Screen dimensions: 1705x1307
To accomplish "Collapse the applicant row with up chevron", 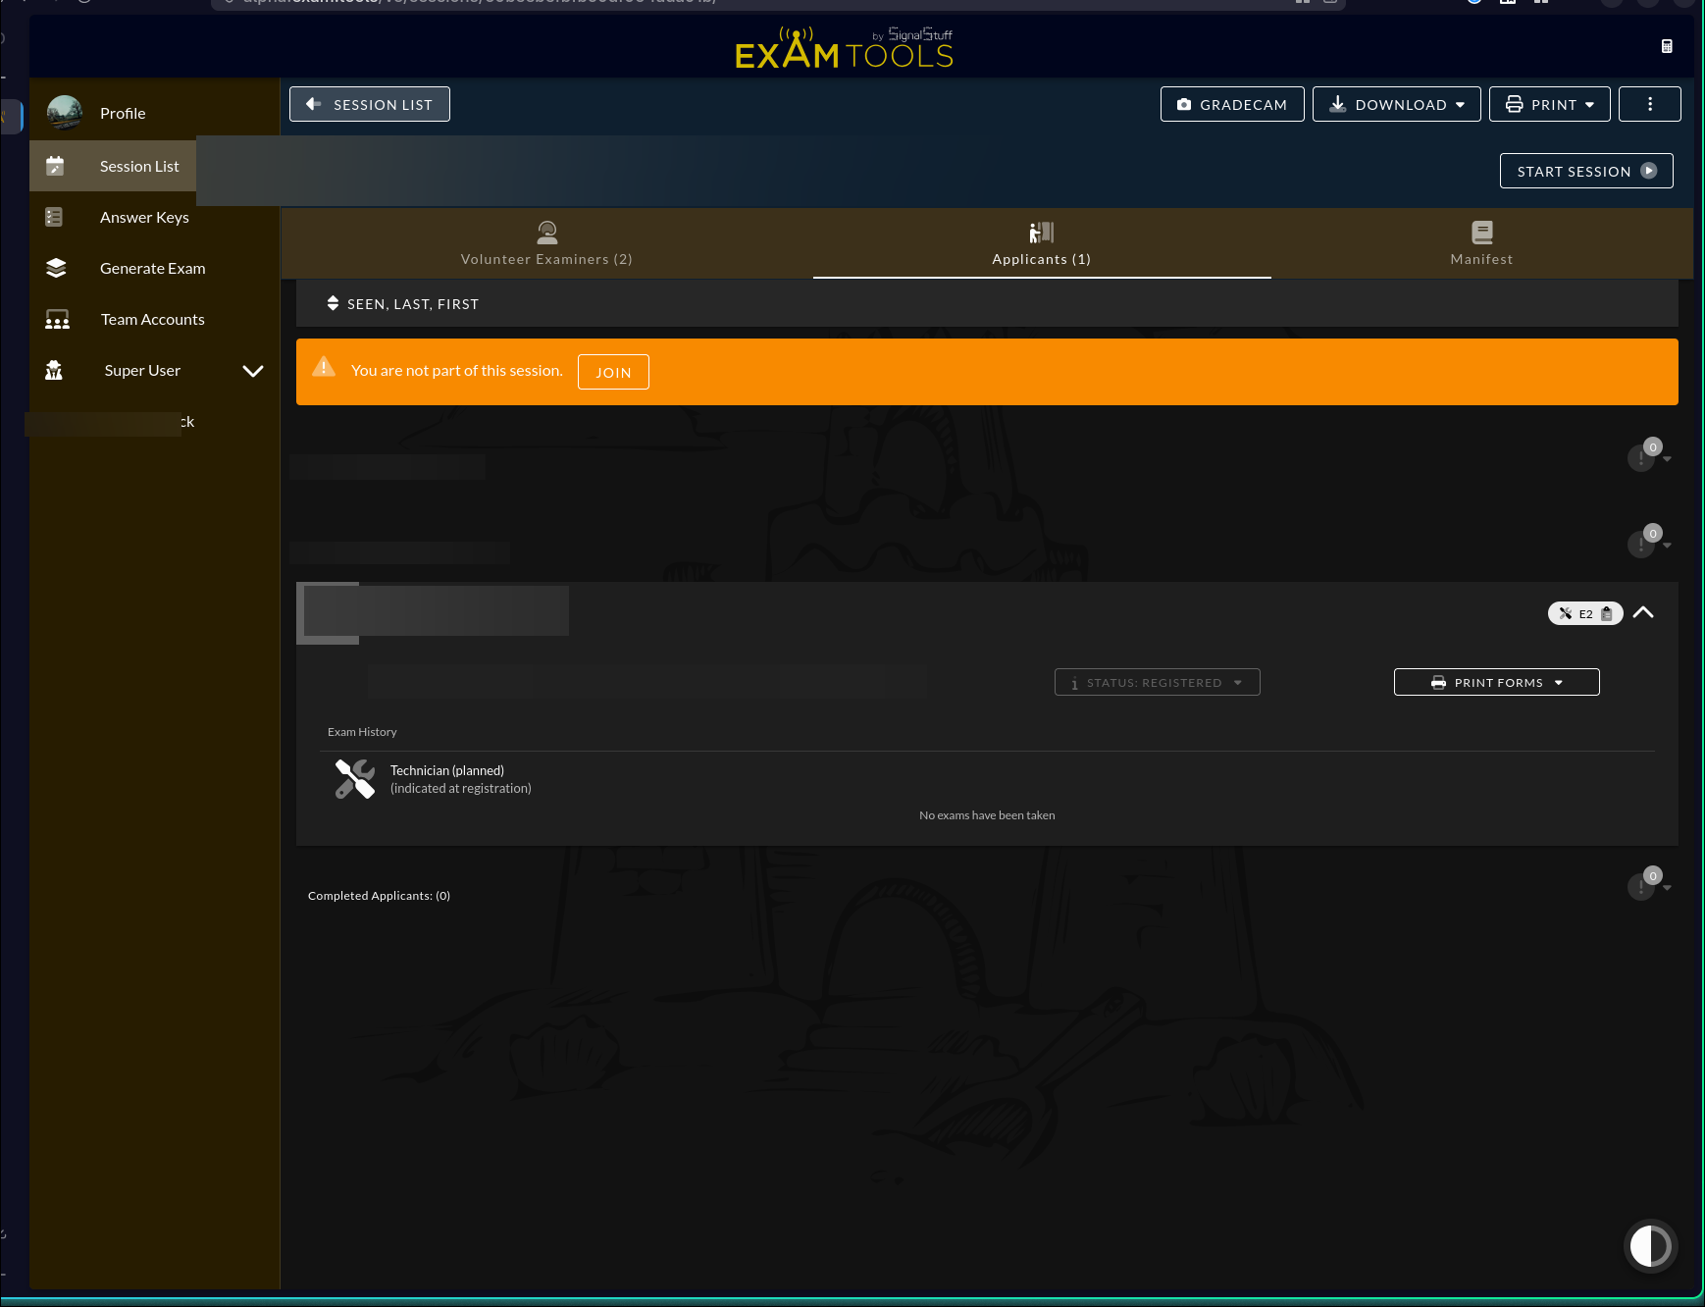I will tap(1643, 612).
